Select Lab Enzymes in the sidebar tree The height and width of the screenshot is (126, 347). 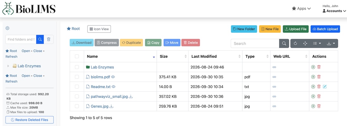[29, 66]
